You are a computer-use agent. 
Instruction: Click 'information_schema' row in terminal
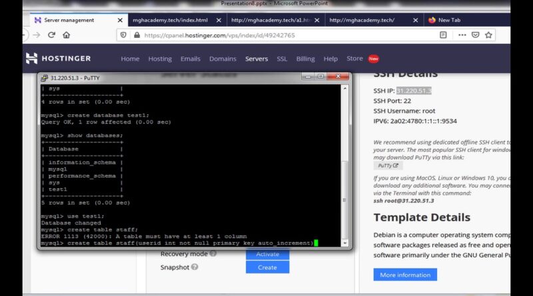pyautogui.click(x=82, y=162)
